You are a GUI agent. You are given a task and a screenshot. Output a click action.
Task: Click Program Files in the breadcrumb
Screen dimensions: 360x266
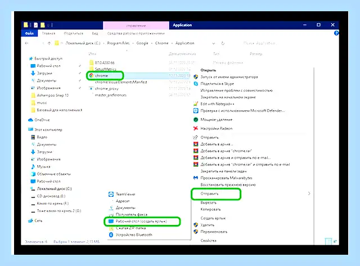tap(119, 43)
